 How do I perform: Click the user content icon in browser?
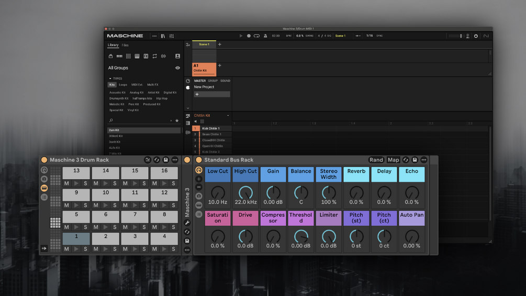tap(177, 56)
